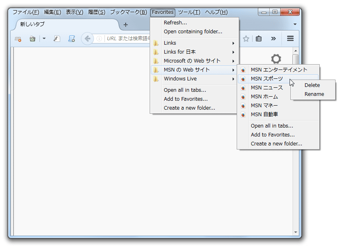Focus the URL search address field
This screenshot has width=340, height=247.
pos(128,39)
